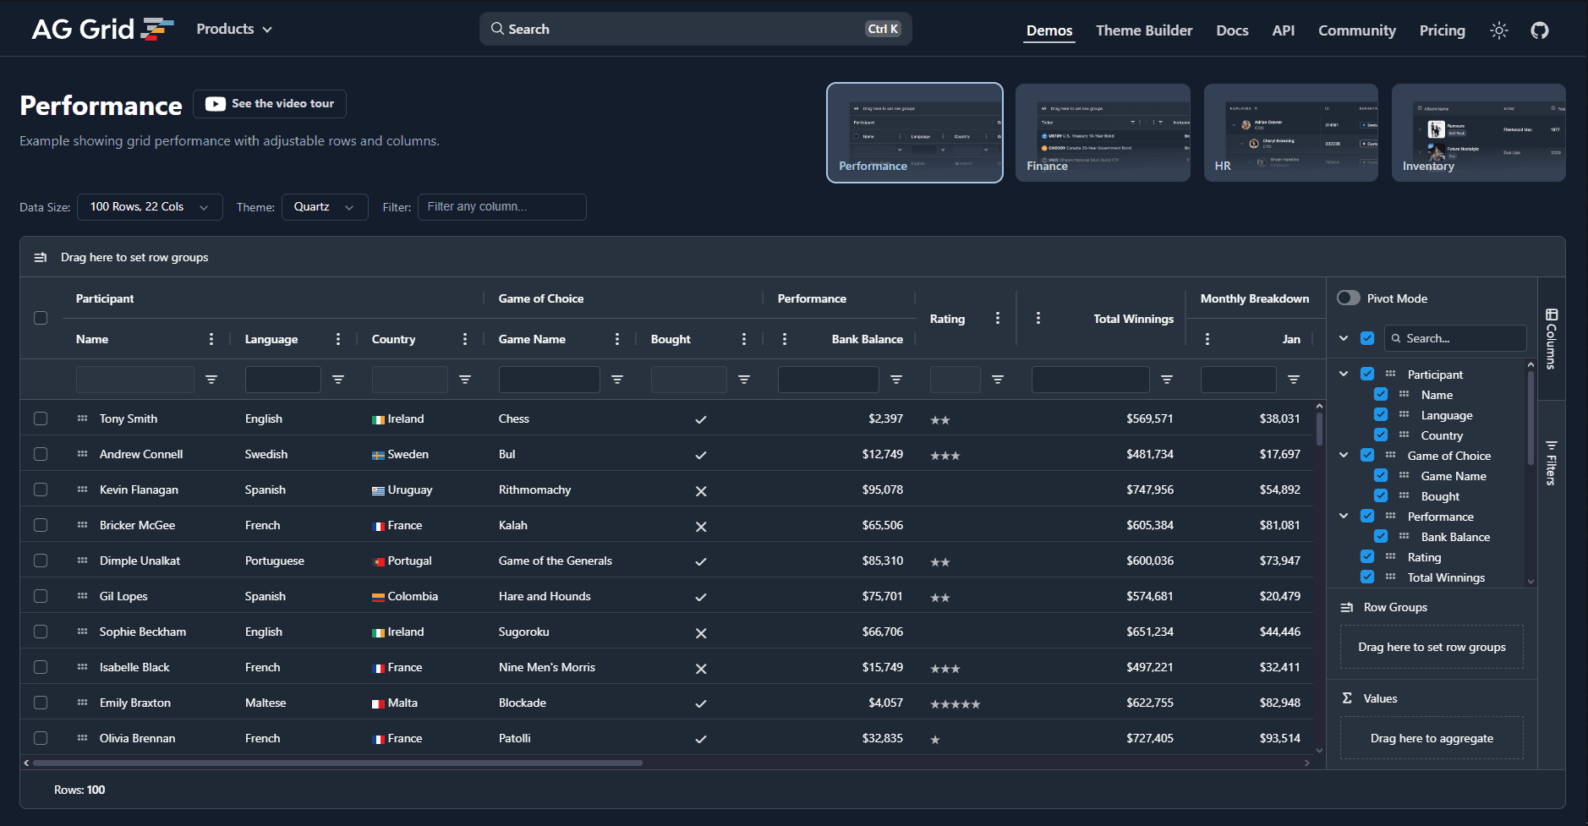1588x826 pixels.
Task: Collapse the Performance group in columns panel
Action: [x=1344, y=516]
